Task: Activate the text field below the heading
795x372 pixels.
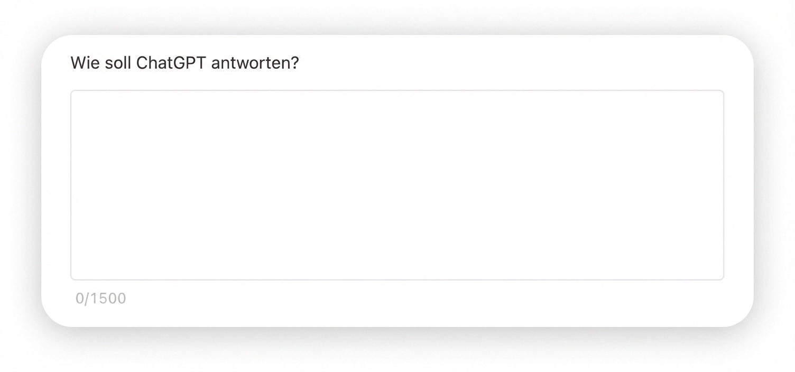Action: pos(396,185)
